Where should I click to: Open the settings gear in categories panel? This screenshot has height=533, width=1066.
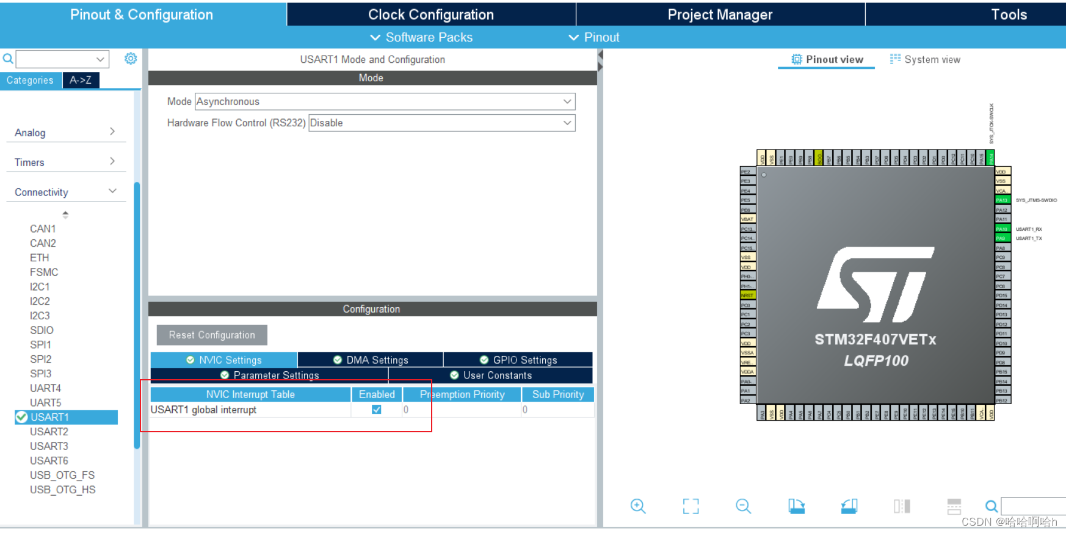coord(131,59)
